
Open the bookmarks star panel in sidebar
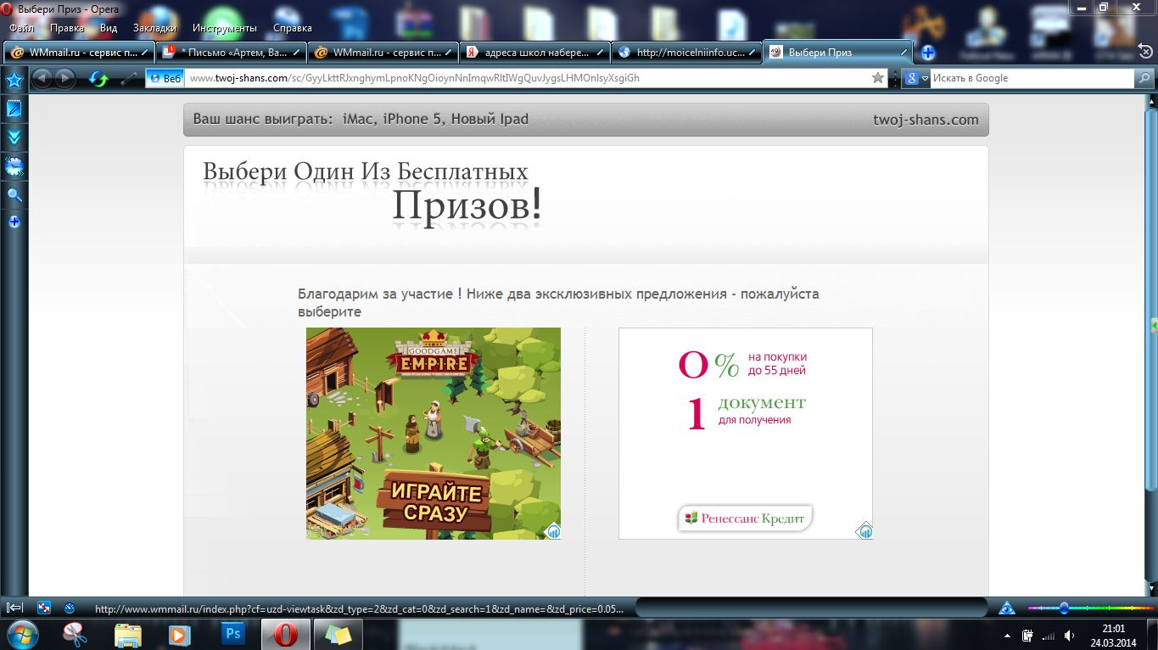coord(14,81)
